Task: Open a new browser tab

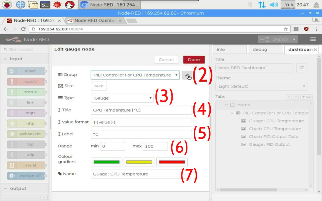Action: click(x=132, y=21)
